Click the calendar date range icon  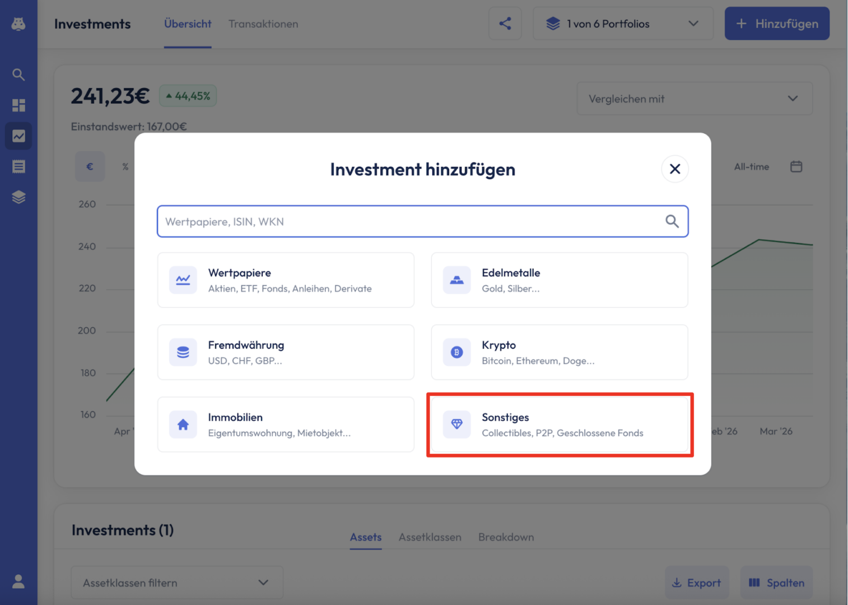pyautogui.click(x=796, y=166)
